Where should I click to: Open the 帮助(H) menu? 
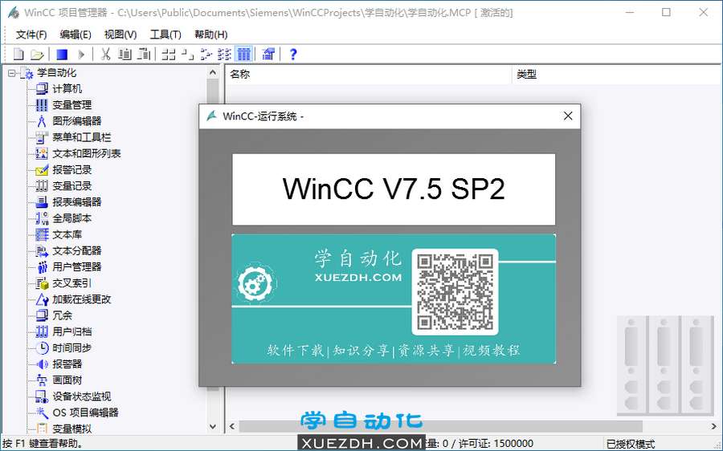[210, 35]
